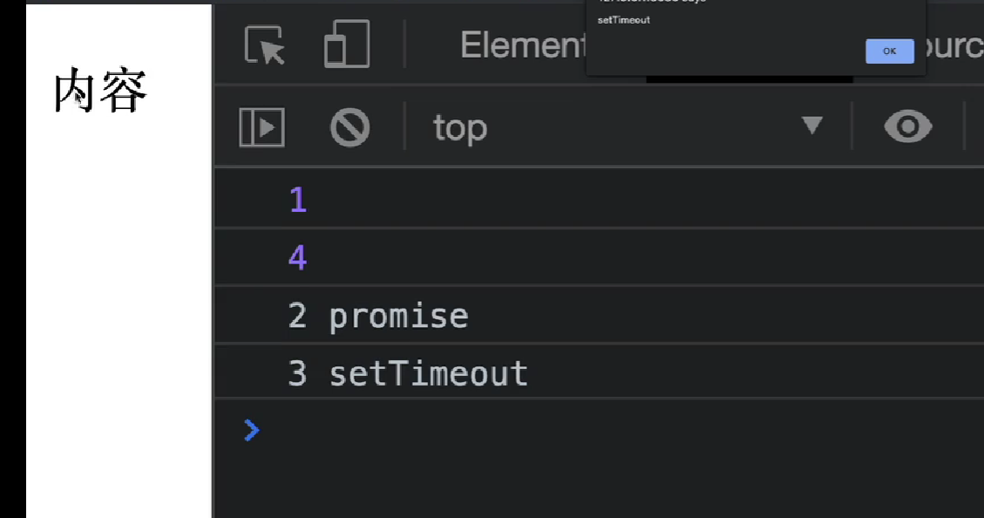The height and width of the screenshot is (518, 984).
Task: Select the console log line 1
Action: 600,200
